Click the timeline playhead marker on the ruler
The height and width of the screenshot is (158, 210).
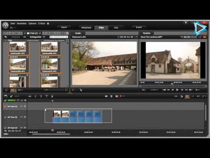tap(52, 130)
